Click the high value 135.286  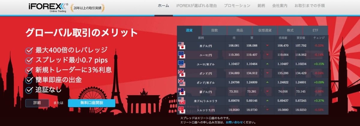click(x=283, y=73)
